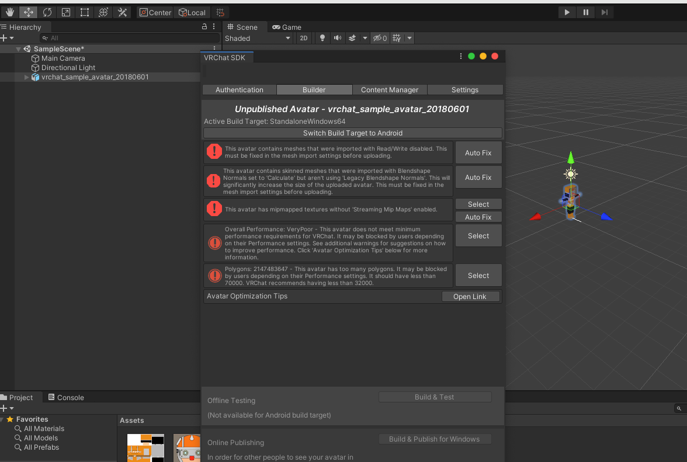
Task: Open Shaded draw mode dropdown
Action: tap(258, 38)
